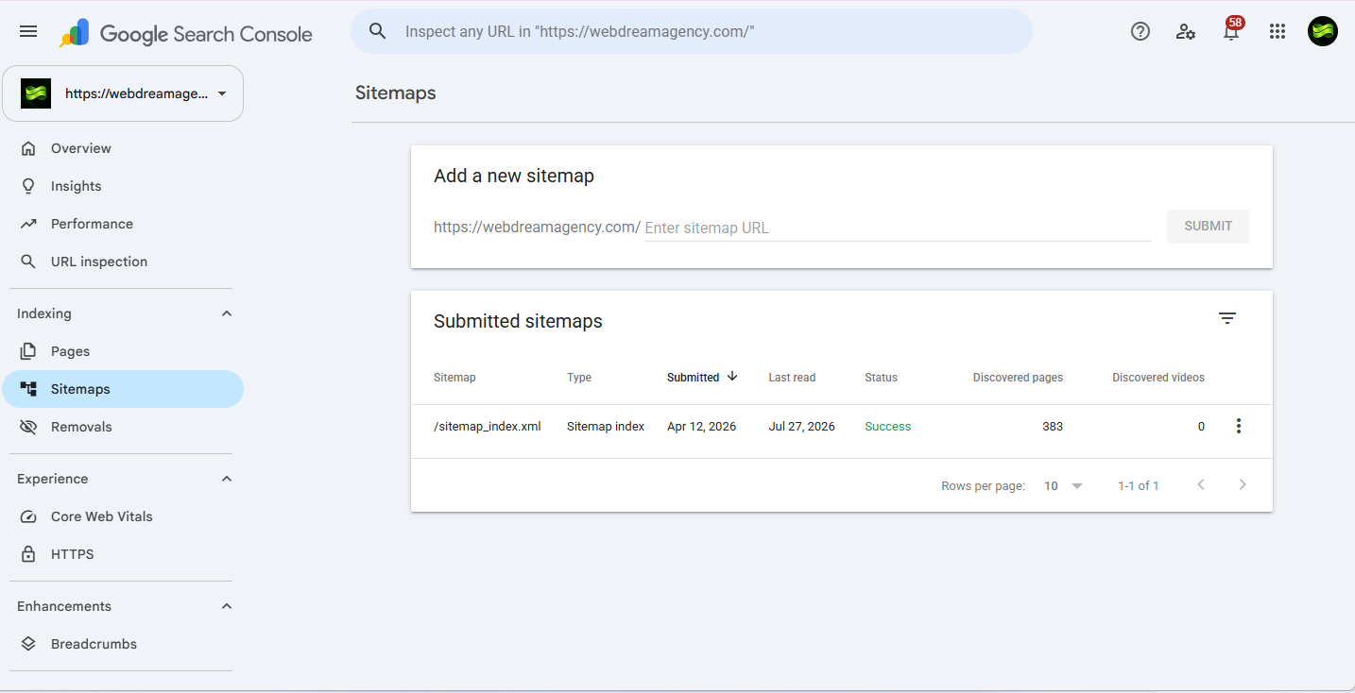Click the HTTPS padlock icon
This screenshot has width=1355, height=693.
pyautogui.click(x=28, y=554)
